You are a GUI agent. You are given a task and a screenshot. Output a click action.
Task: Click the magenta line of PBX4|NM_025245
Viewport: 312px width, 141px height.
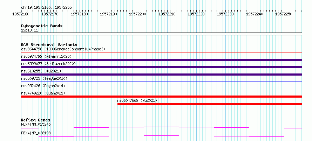[161, 127]
